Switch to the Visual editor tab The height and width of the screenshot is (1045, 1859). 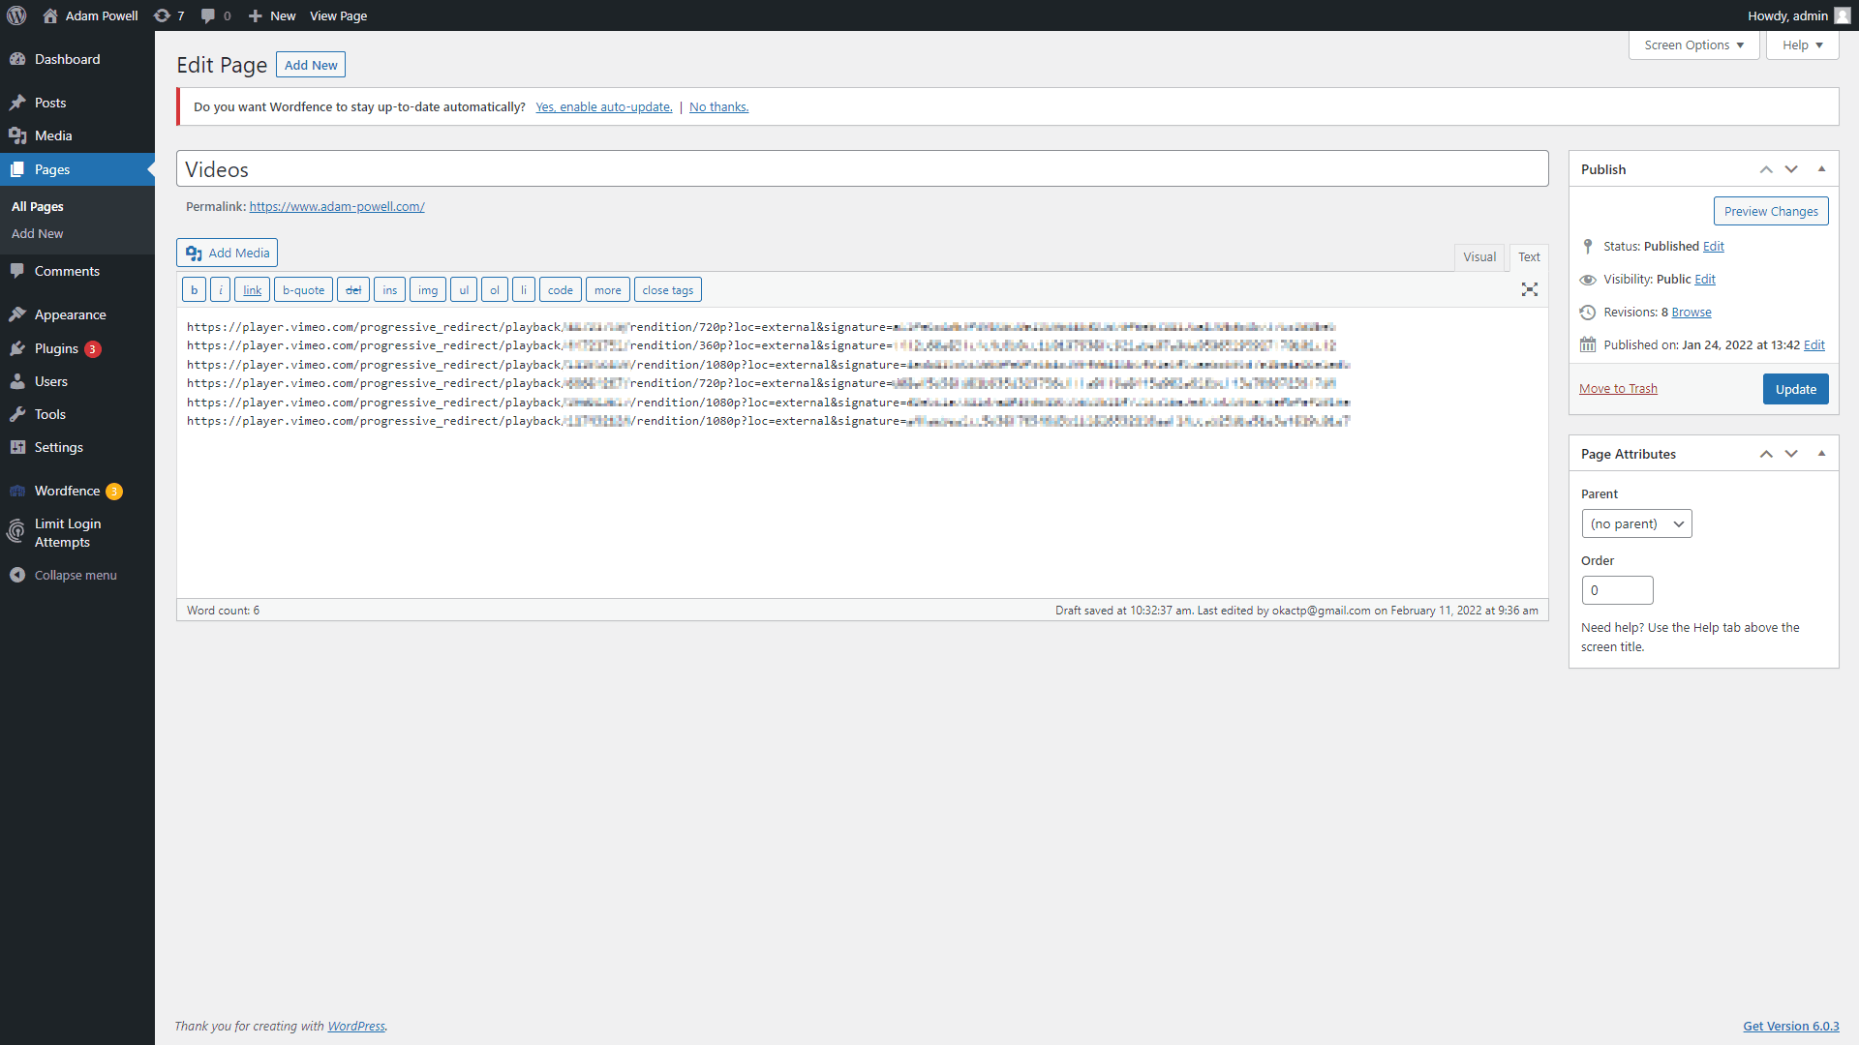(x=1478, y=256)
